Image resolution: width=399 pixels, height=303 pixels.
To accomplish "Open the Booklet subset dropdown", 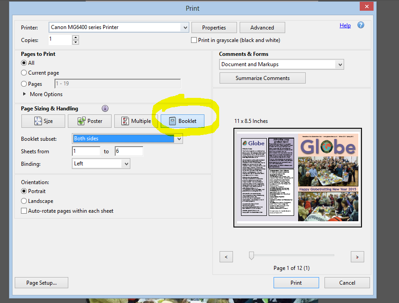I will click(x=179, y=139).
